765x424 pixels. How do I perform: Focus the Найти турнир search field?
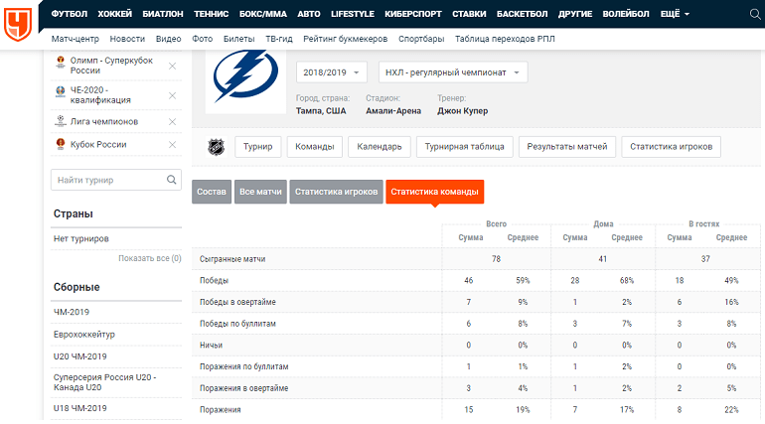coord(116,180)
